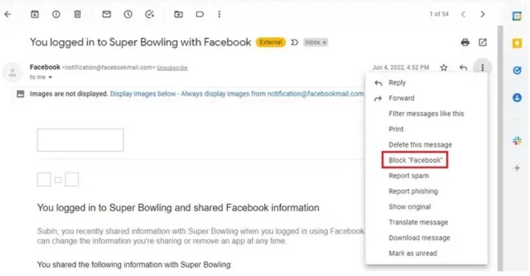This screenshot has width=530, height=276.
Task: Open email in new window icon
Action: (x=483, y=42)
